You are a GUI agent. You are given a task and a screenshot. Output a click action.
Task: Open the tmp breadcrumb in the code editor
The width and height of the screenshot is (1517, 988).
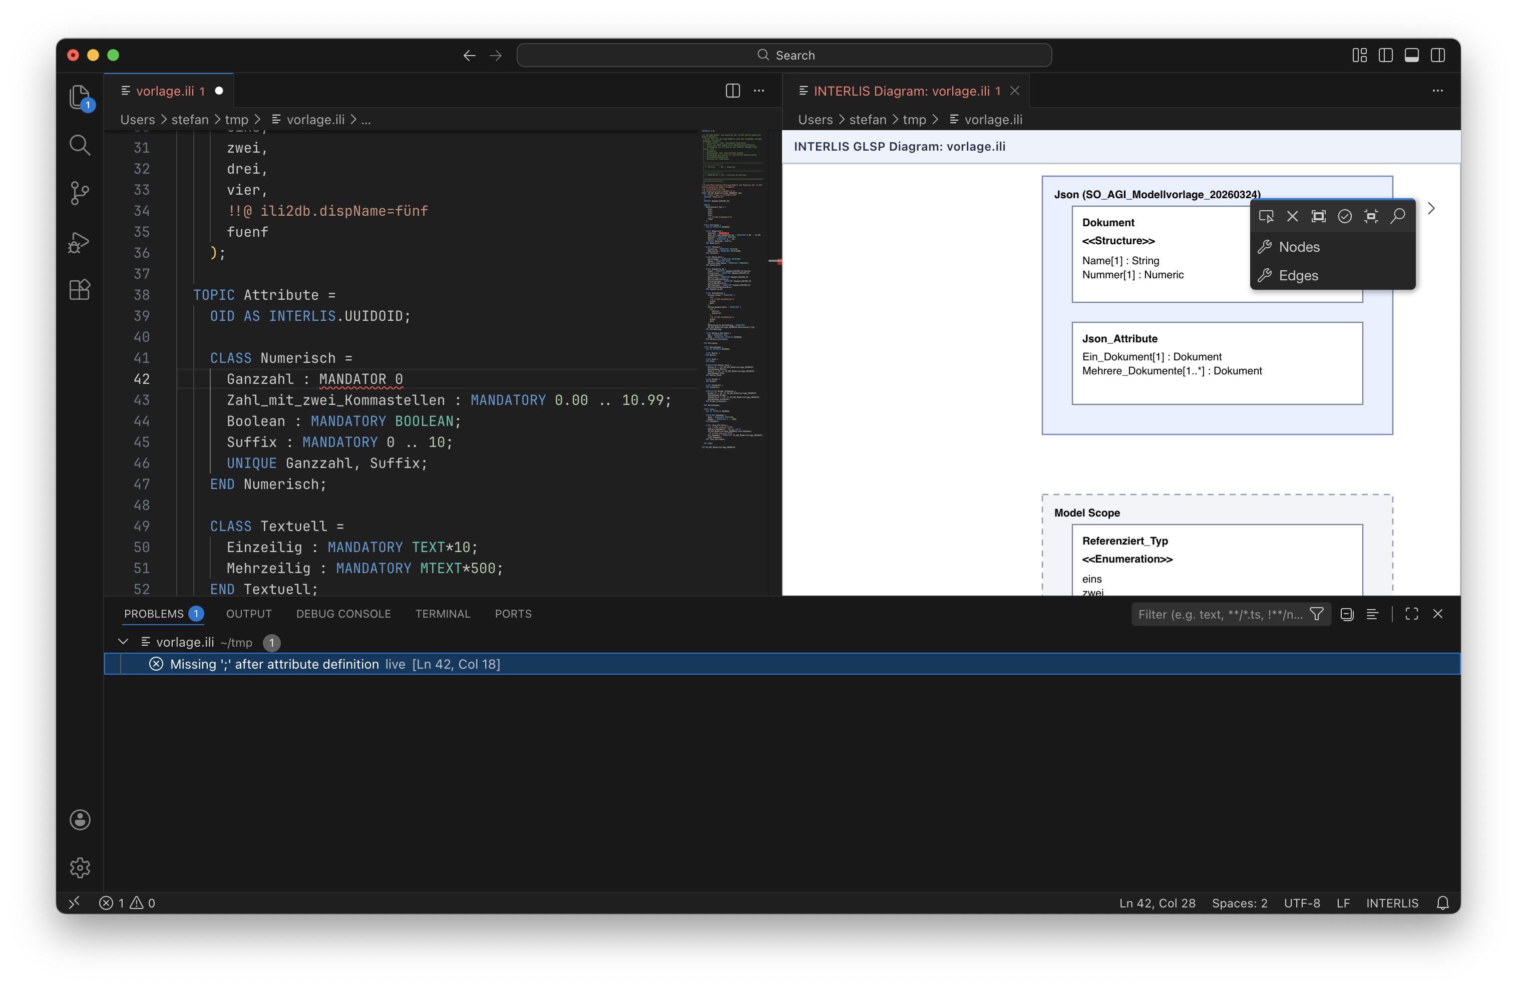coord(236,120)
